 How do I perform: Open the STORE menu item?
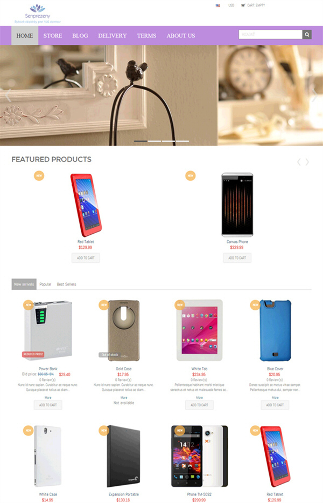tap(53, 36)
